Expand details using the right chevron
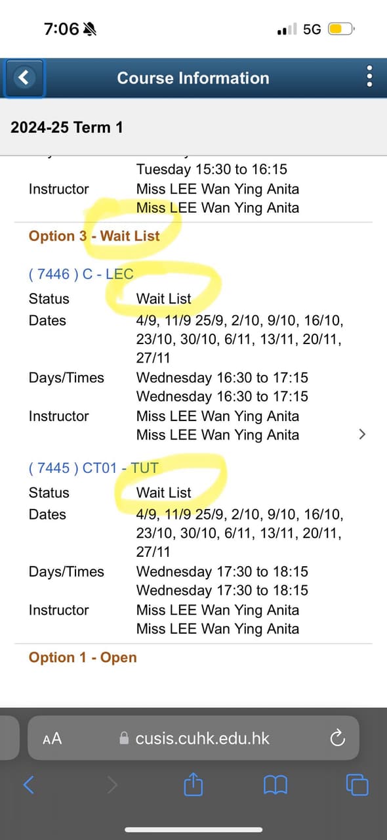Screen dimensions: 387x840 362,434
